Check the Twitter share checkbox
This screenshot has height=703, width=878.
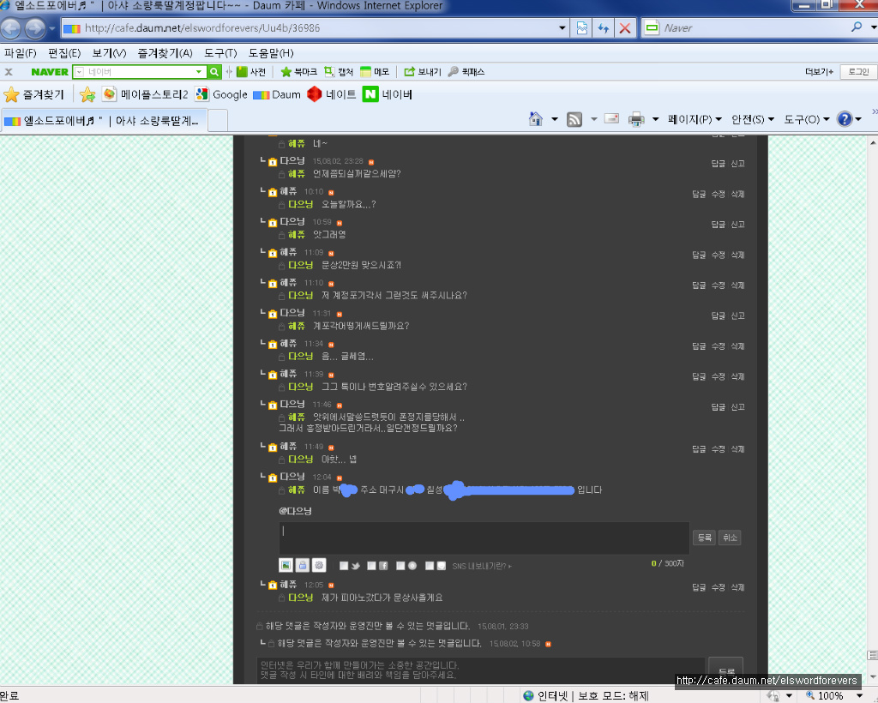pos(344,566)
